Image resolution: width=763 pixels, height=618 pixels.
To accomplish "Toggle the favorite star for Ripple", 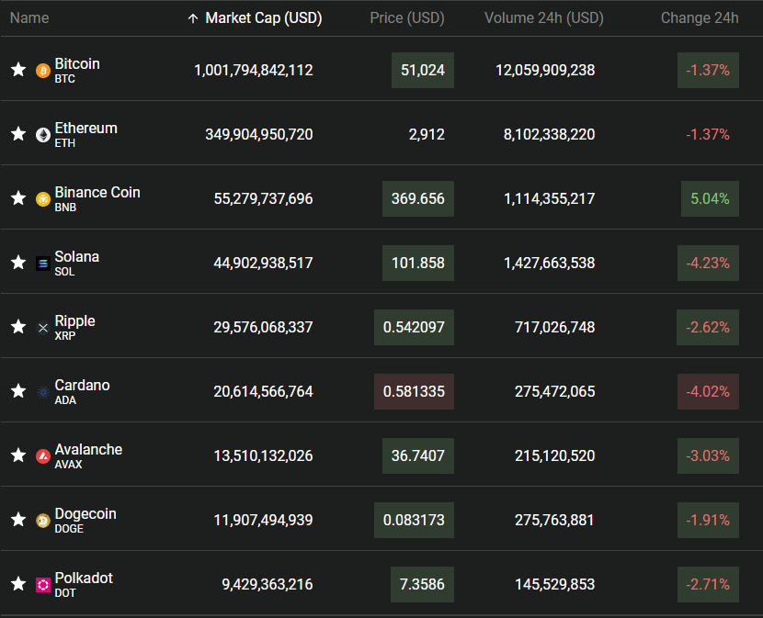I will (18, 327).
